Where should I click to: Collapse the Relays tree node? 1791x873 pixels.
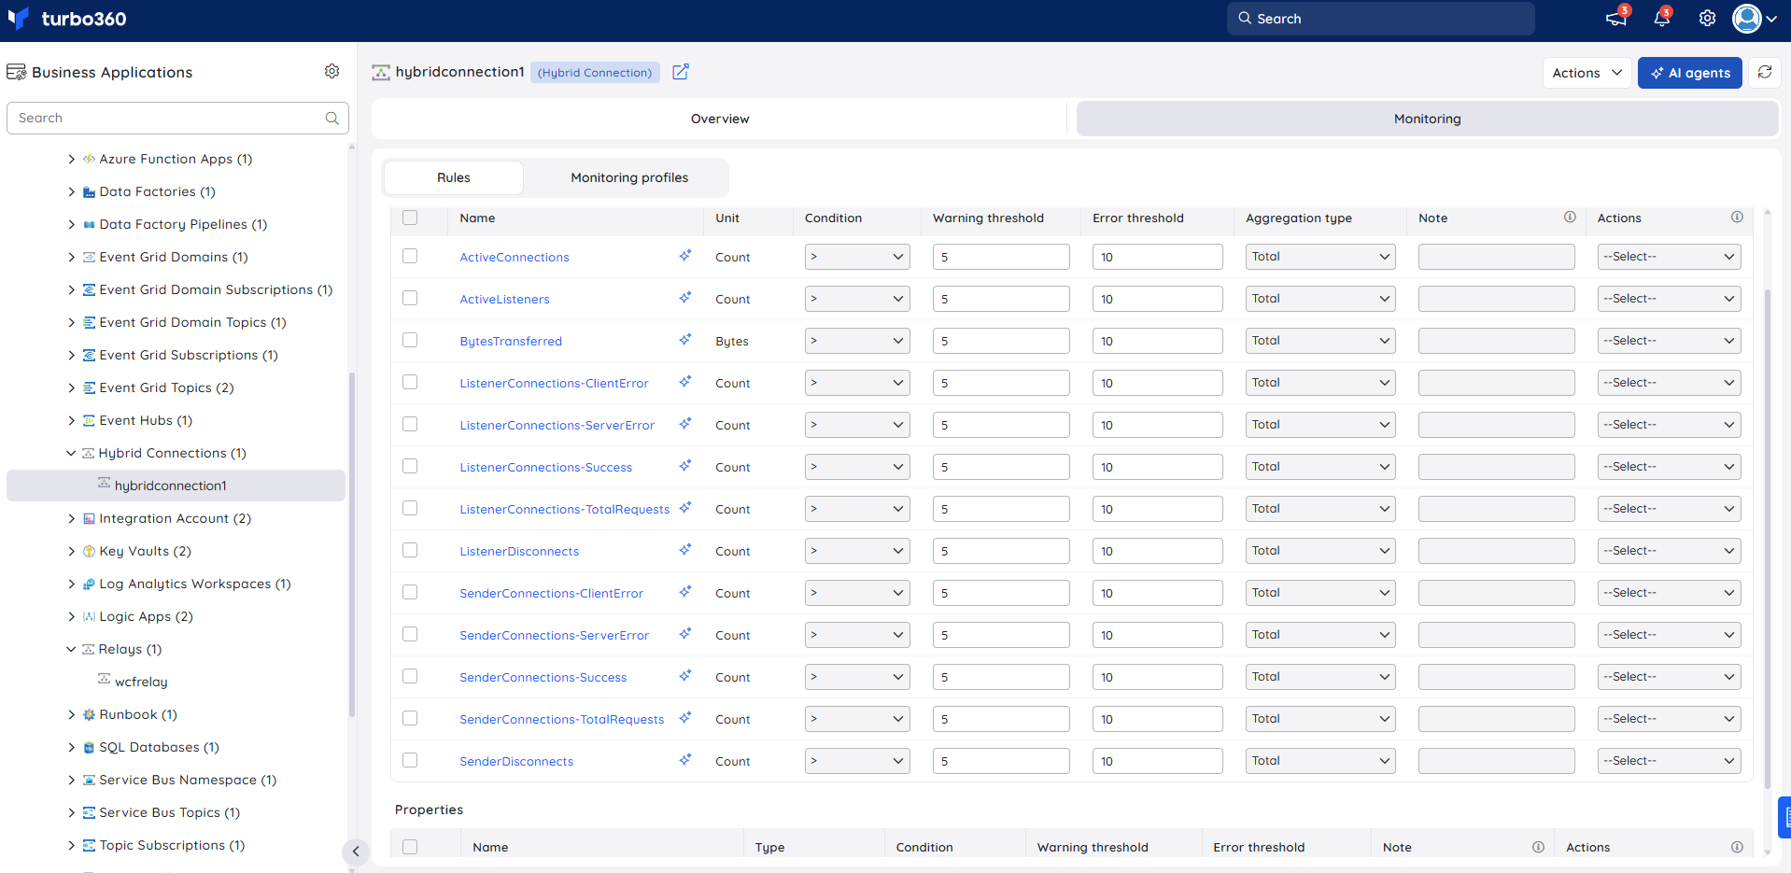click(x=71, y=650)
